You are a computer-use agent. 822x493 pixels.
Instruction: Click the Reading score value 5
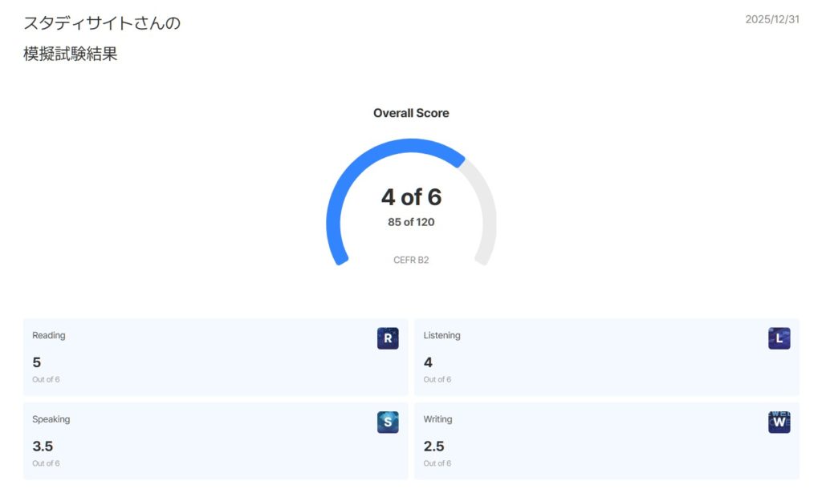point(37,362)
